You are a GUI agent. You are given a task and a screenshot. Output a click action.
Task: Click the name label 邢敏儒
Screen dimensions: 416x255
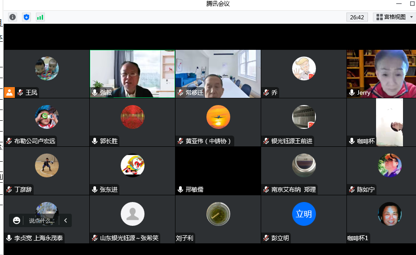pos(194,189)
